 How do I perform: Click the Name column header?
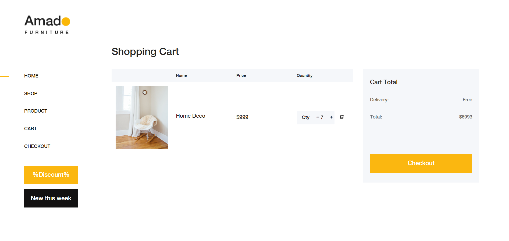click(181, 76)
